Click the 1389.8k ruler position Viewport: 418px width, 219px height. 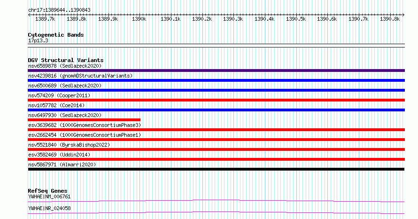(x=77, y=19)
